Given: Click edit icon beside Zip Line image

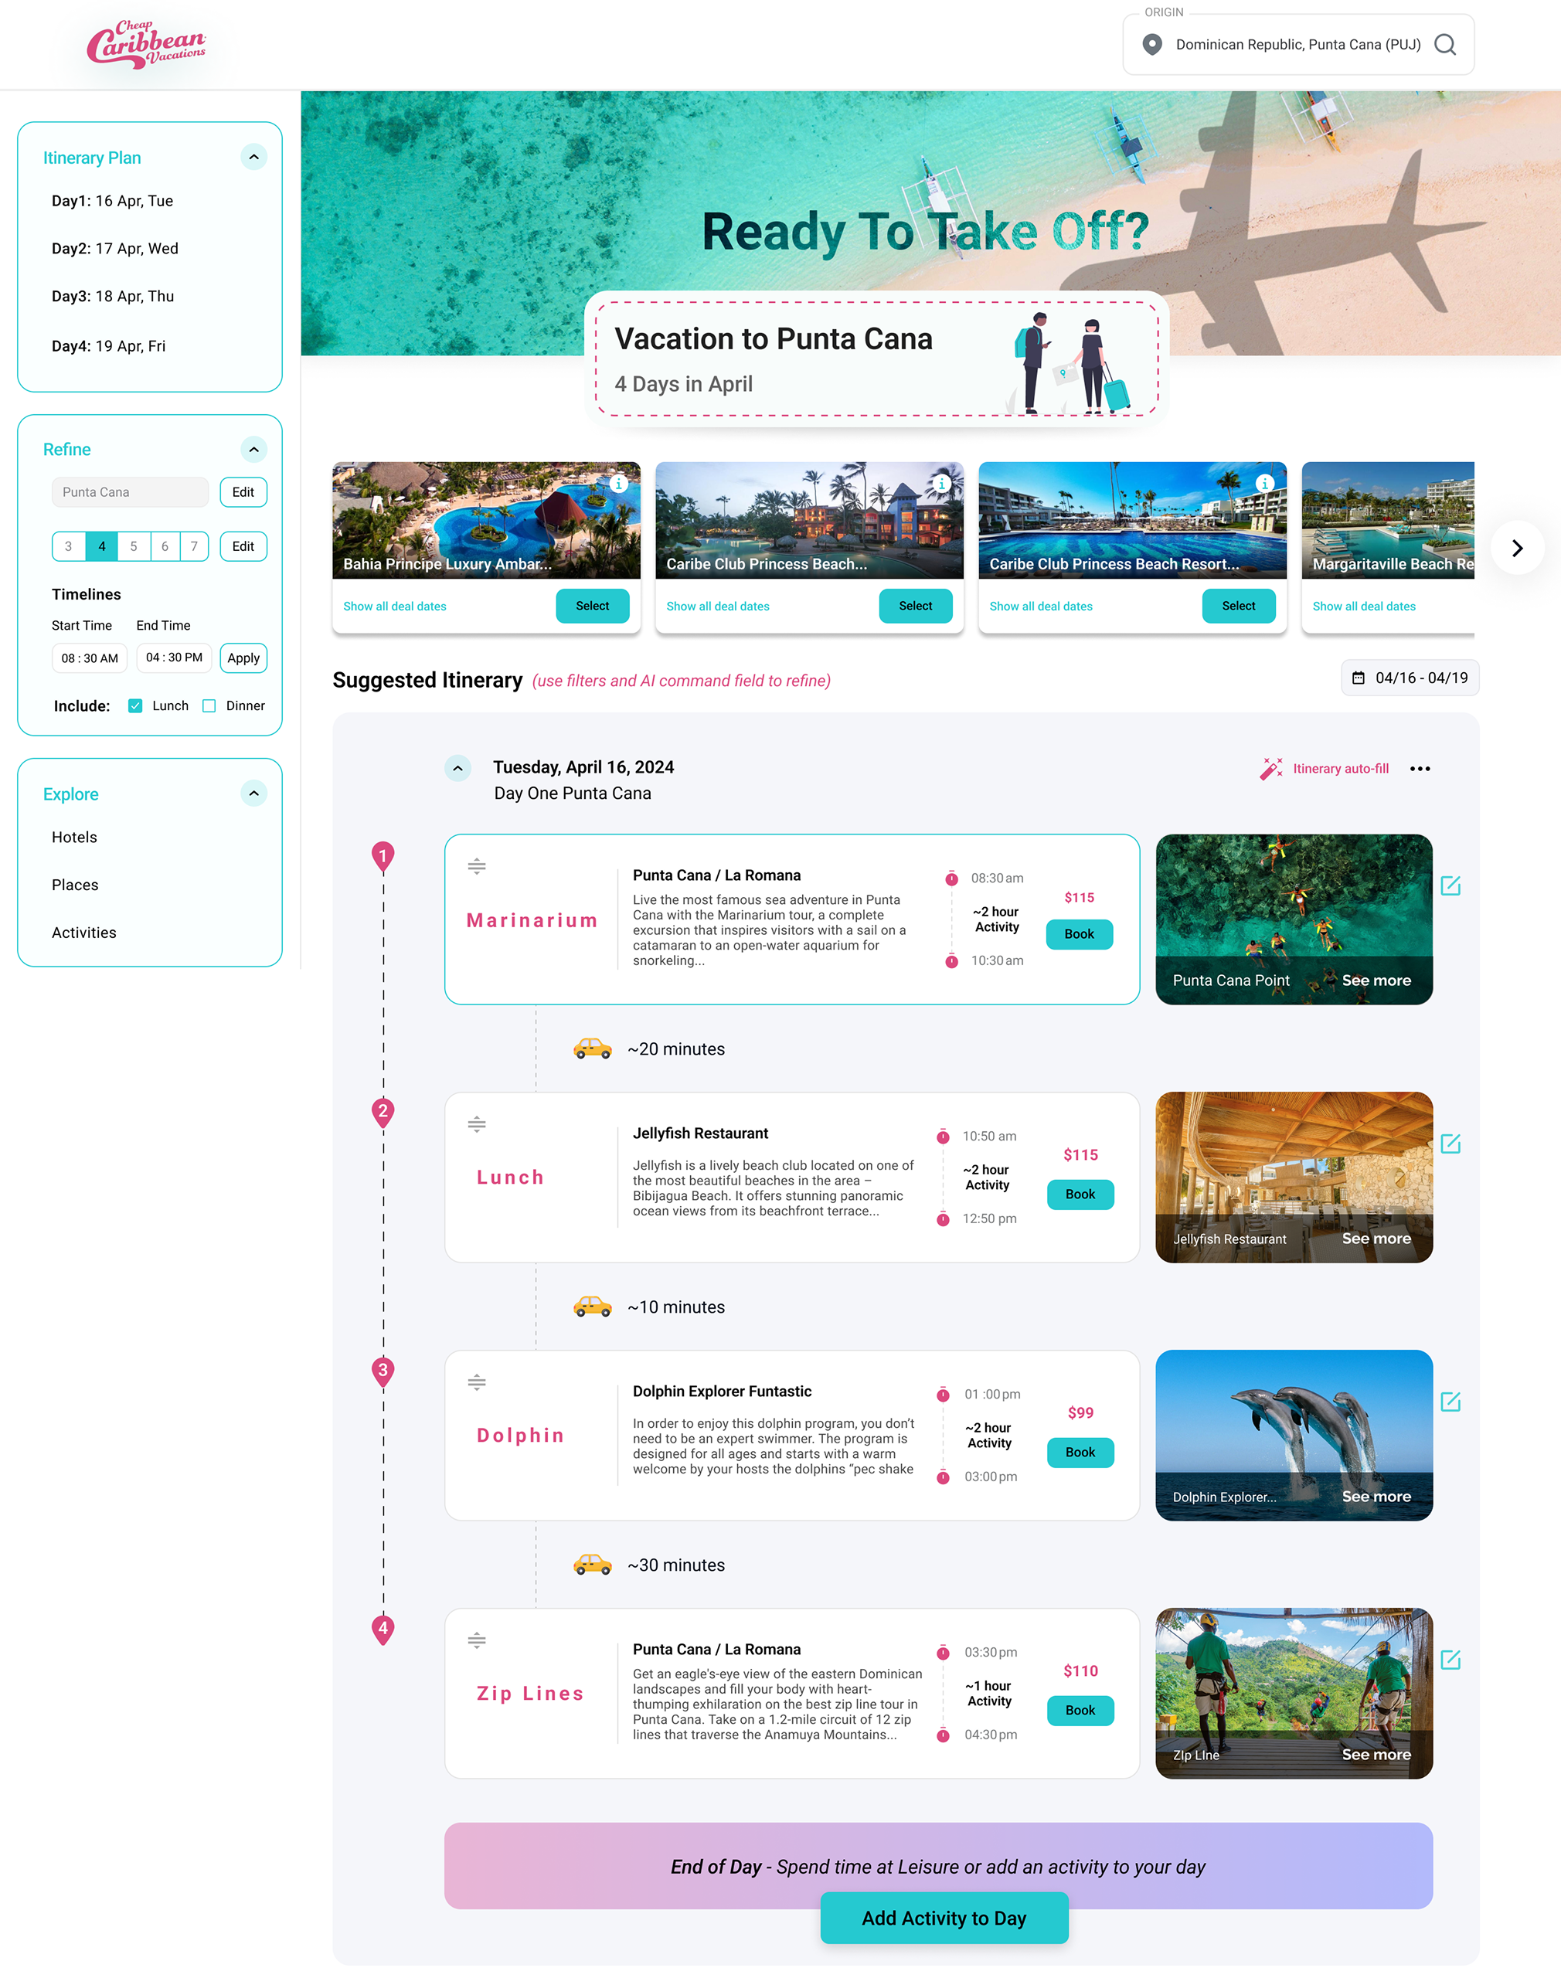Looking at the screenshot, I should click(1450, 1659).
